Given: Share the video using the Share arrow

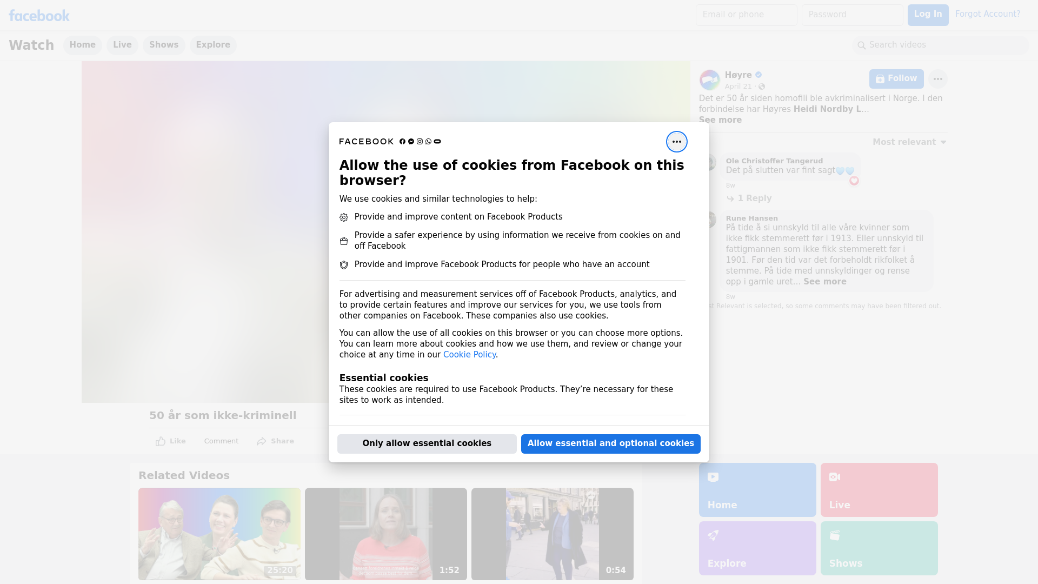Looking at the screenshot, I should pyautogui.click(x=262, y=441).
